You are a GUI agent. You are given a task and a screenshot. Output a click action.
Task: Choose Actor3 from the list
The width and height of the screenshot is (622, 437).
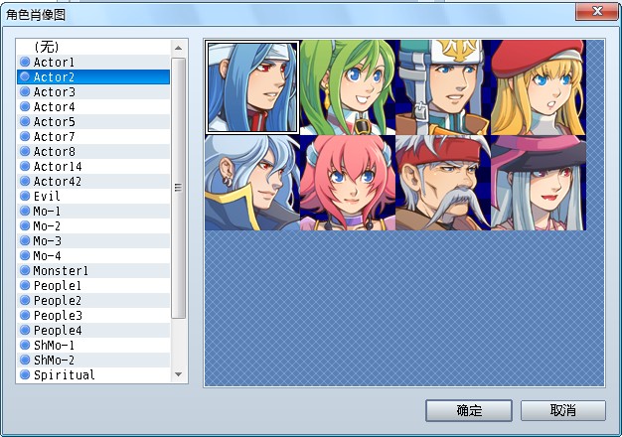[93, 91]
